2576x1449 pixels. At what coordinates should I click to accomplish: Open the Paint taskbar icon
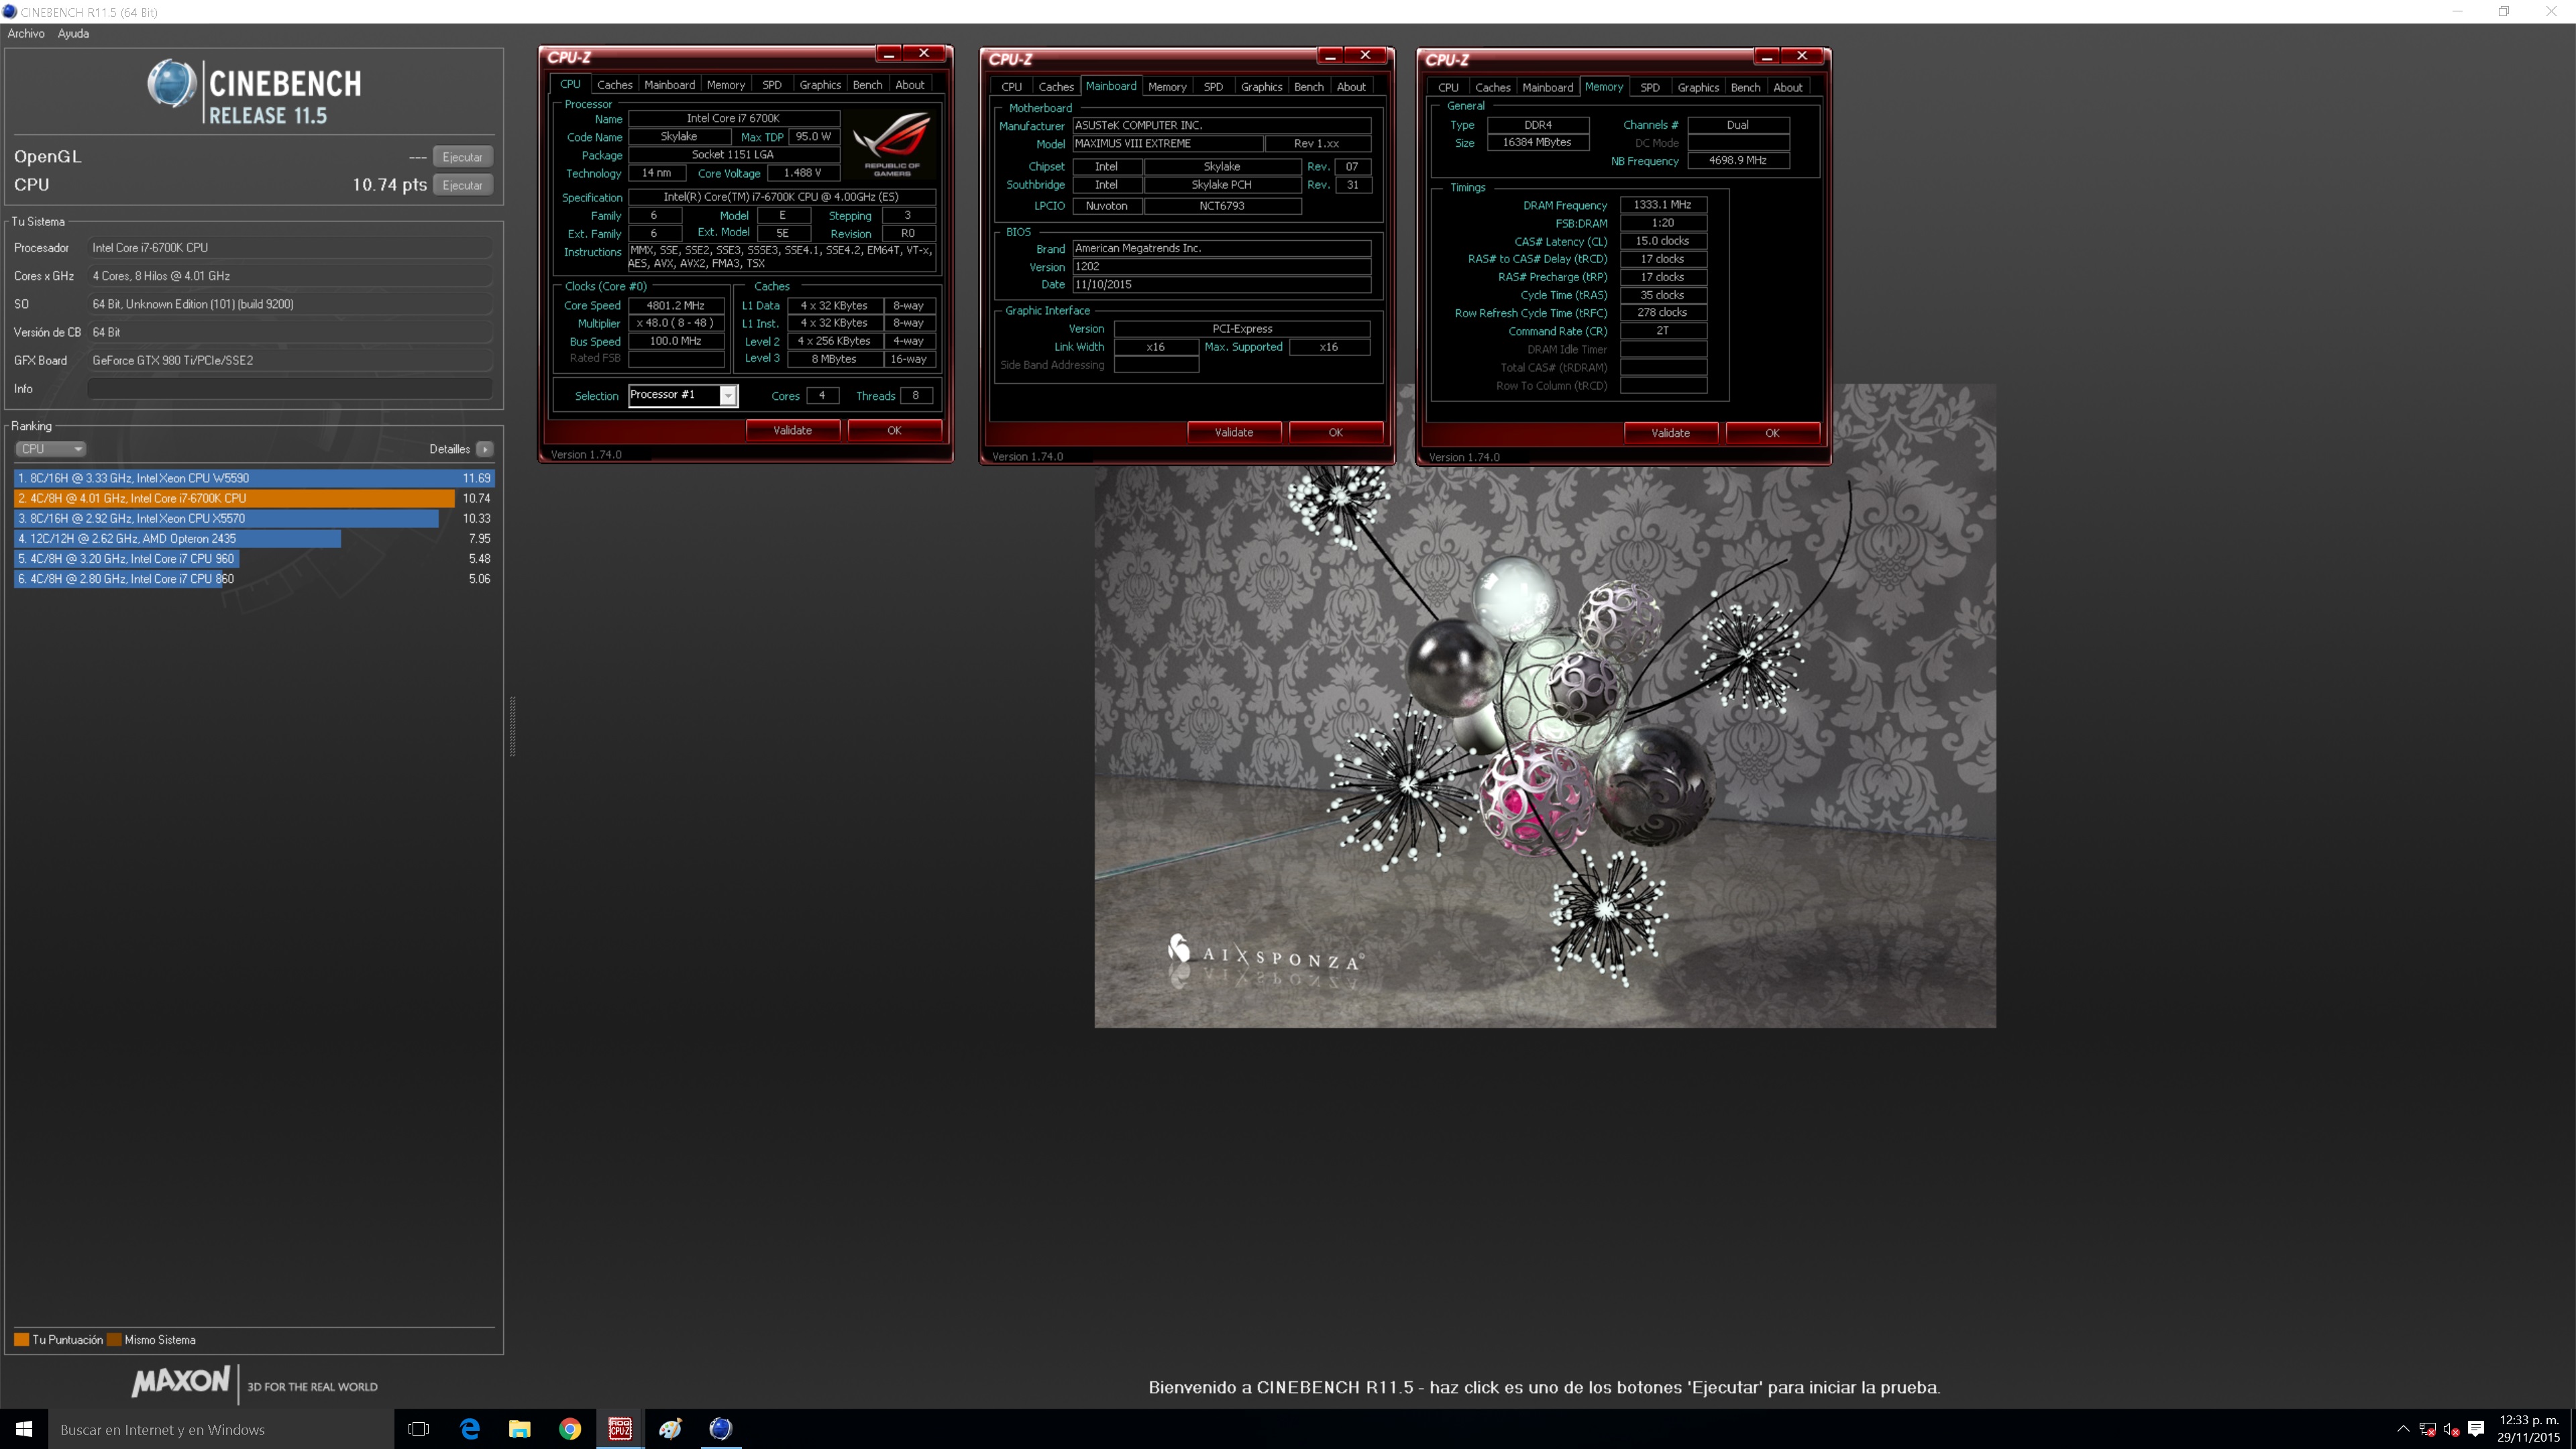[670, 1429]
